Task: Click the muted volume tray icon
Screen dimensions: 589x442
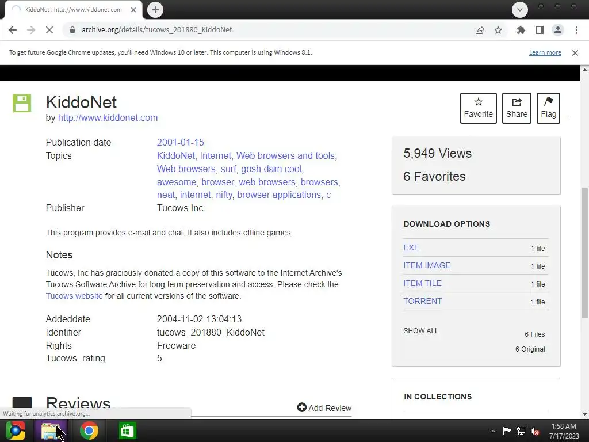Action: pyautogui.click(x=535, y=430)
